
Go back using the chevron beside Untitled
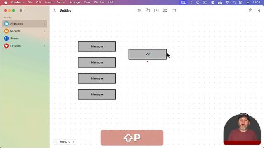click(55, 10)
